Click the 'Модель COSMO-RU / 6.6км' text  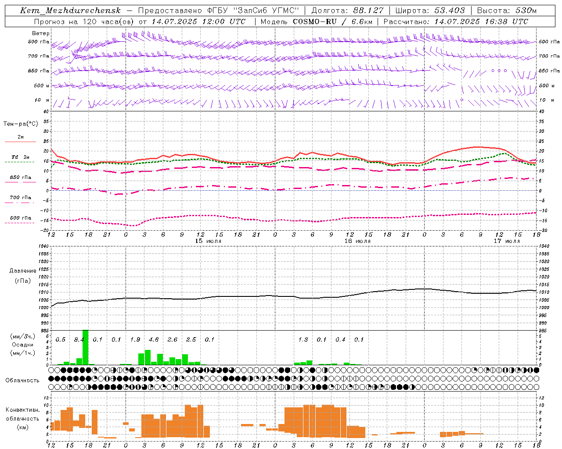[x=317, y=21]
